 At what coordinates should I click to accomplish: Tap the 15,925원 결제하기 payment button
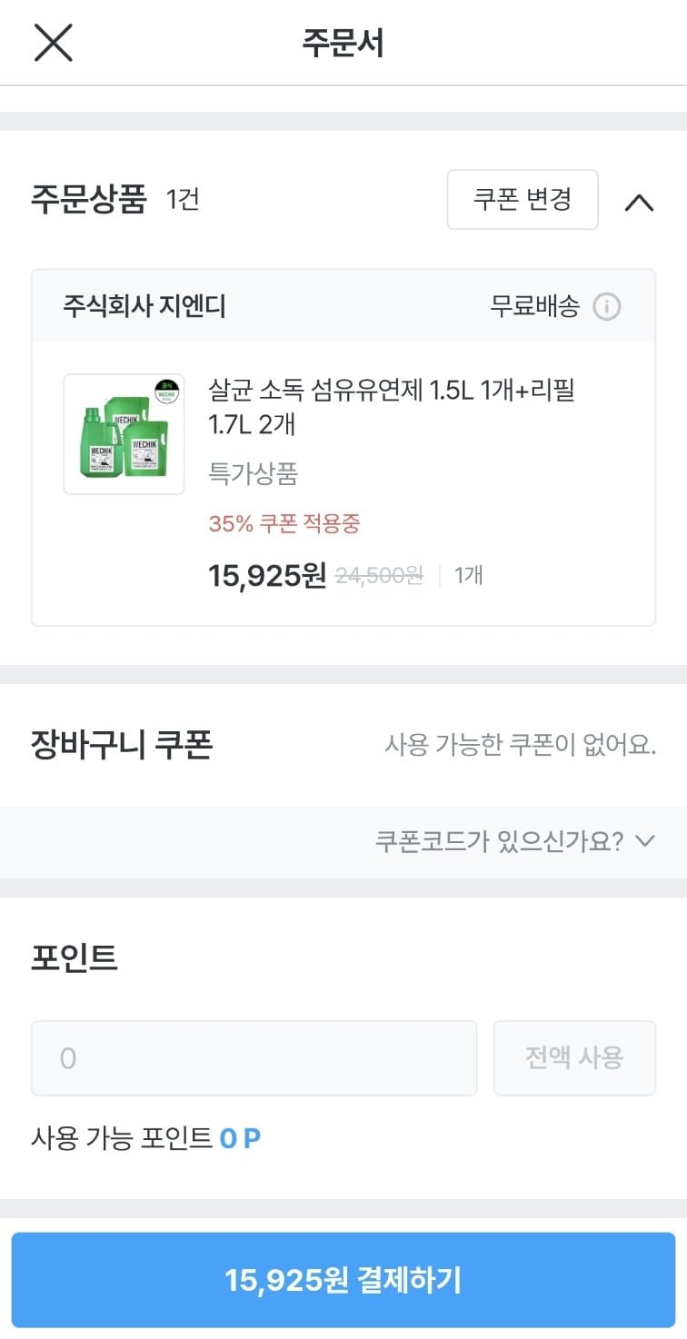point(343,1280)
